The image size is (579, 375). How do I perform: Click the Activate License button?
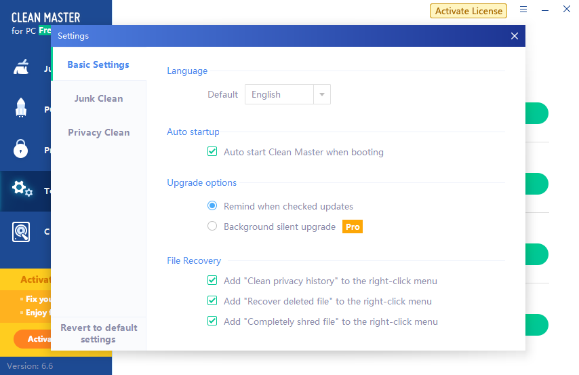click(468, 11)
